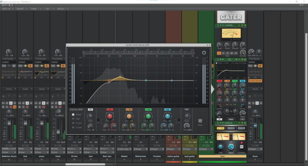This screenshot has width=308, height=166.
Task: Arm the kick track for recording
Action: tap(27, 107)
